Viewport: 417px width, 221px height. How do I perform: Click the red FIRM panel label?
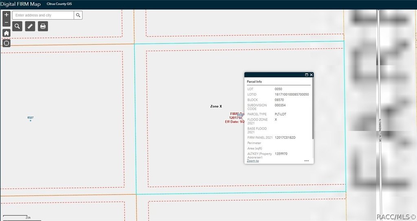click(x=235, y=118)
